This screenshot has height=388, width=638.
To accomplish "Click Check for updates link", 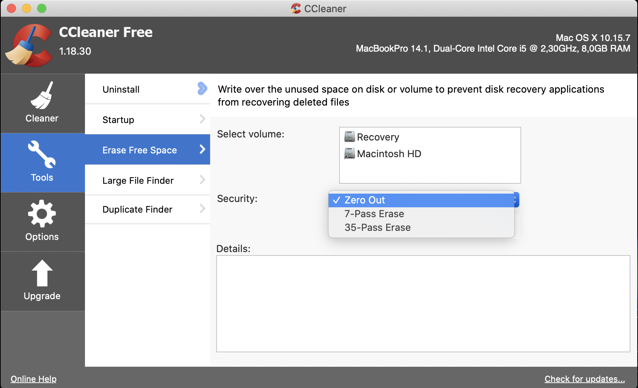I will click(x=585, y=379).
